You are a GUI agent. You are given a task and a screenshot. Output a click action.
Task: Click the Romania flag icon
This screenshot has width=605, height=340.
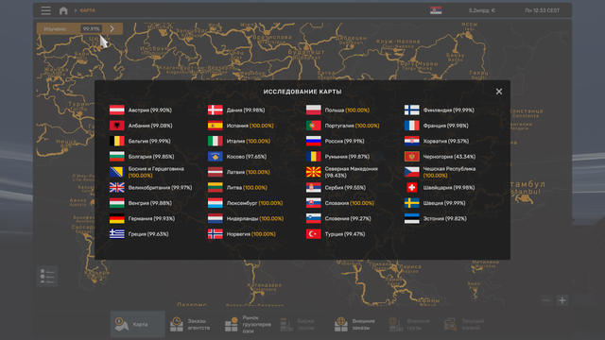tap(314, 157)
